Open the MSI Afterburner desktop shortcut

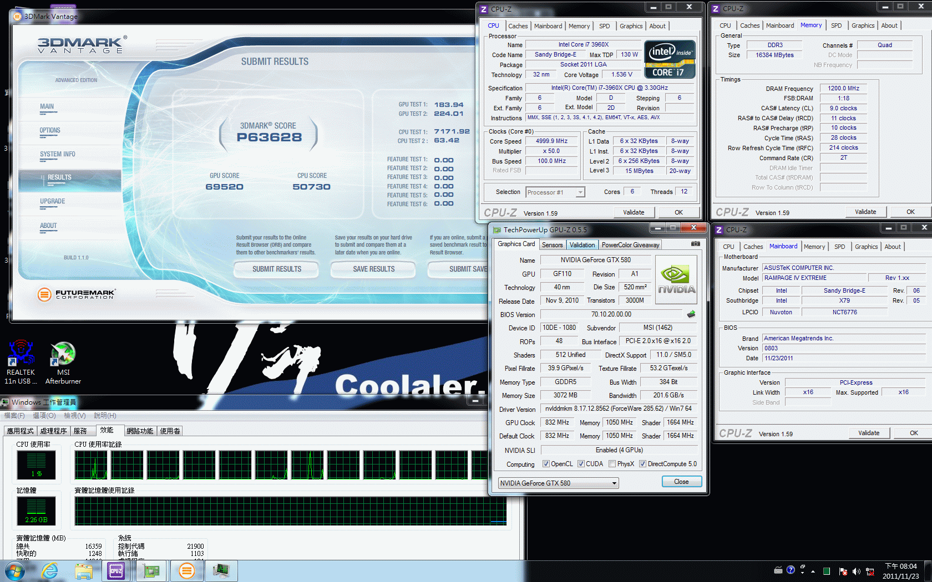[x=63, y=363]
